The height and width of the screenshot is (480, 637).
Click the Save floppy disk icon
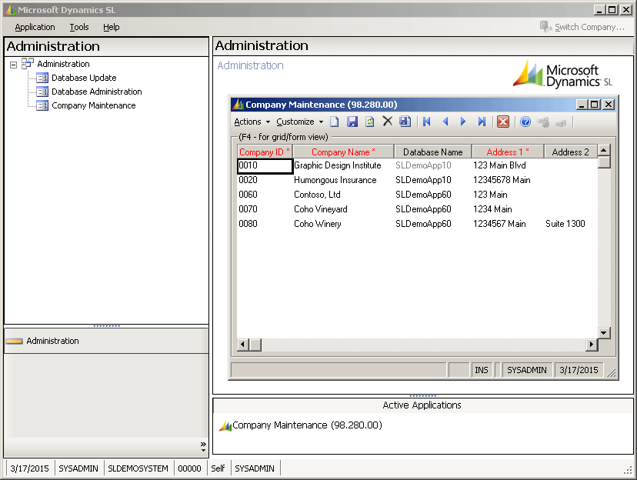(x=352, y=122)
